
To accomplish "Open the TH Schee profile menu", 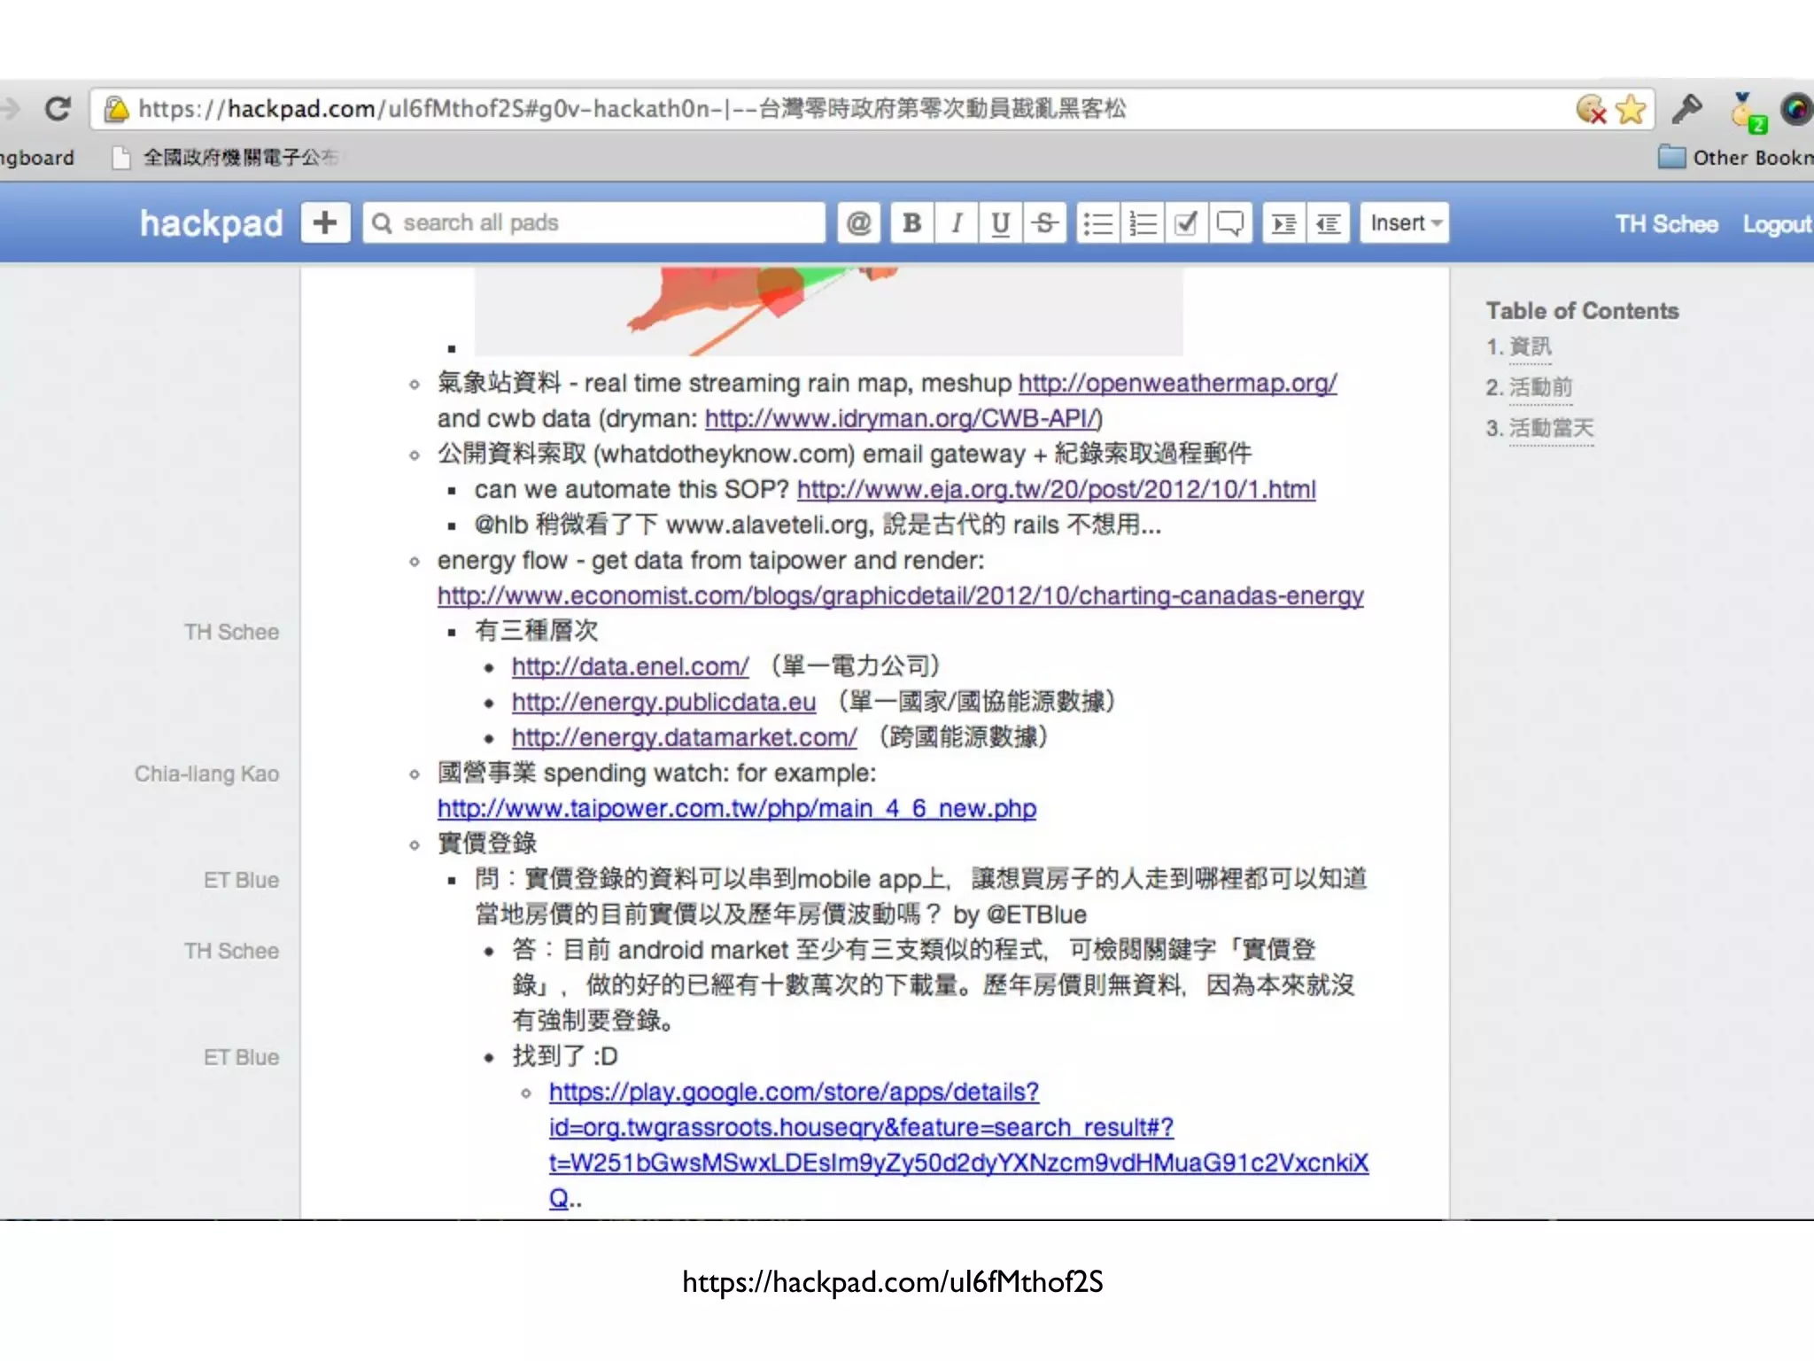I will [x=1666, y=224].
